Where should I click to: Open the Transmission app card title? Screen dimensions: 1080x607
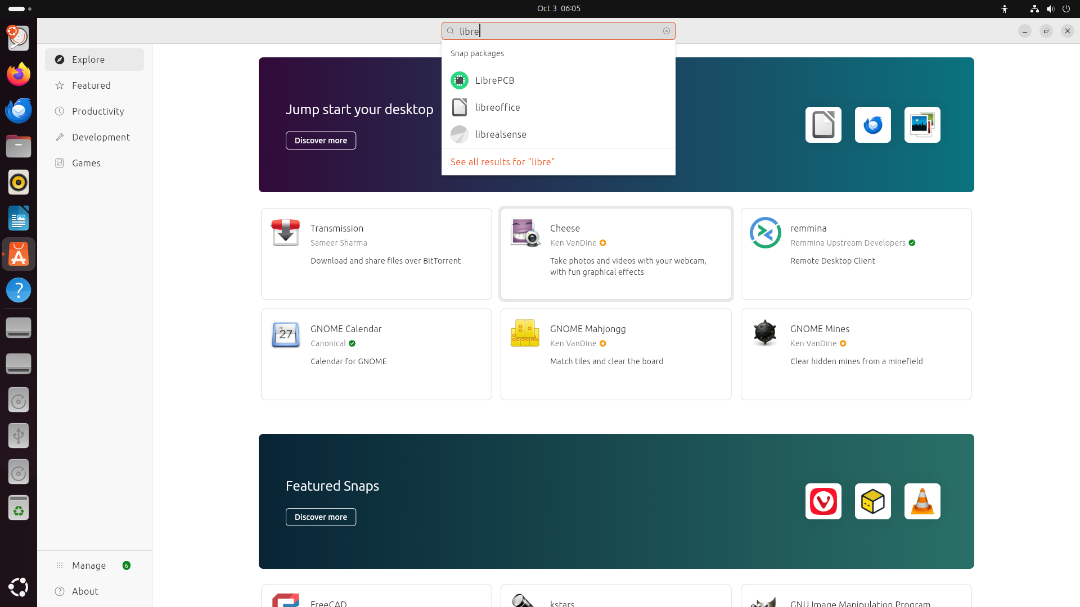tap(337, 228)
